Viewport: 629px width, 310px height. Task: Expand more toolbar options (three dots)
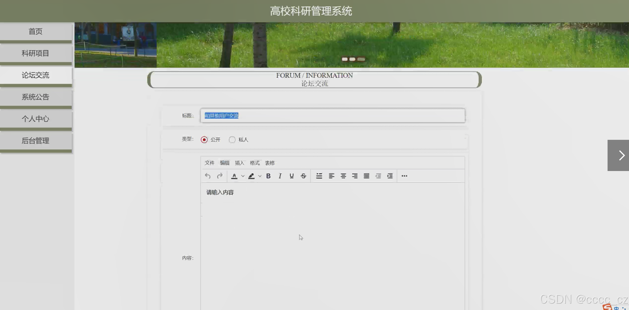[404, 176]
